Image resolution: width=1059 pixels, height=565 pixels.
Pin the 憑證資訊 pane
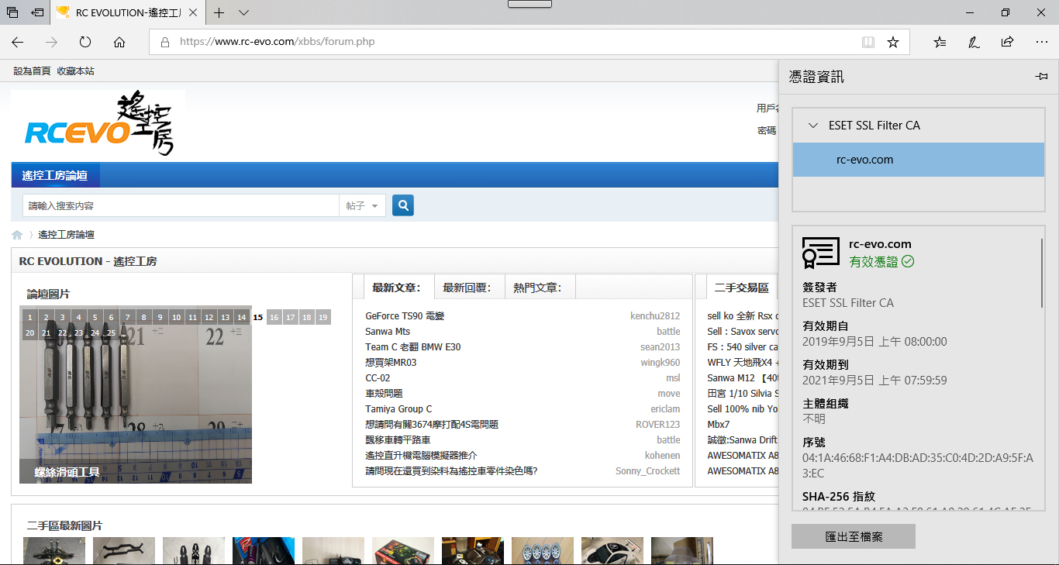1041,77
